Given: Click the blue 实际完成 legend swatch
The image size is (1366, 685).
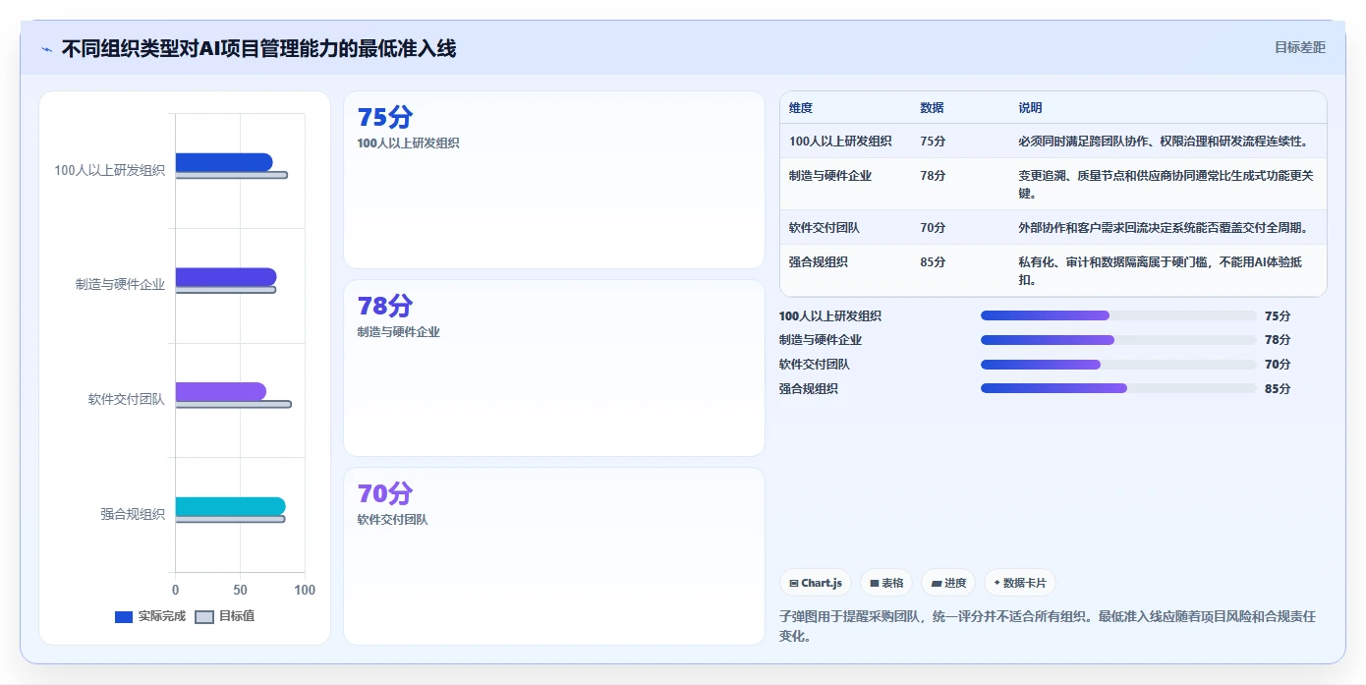Looking at the screenshot, I should tap(124, 617).
